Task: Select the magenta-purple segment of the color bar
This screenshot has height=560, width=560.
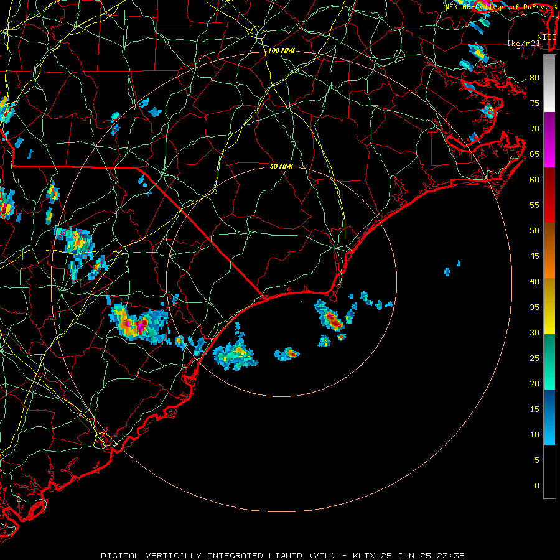Action: pyautogui.click(x=549, y=139)
